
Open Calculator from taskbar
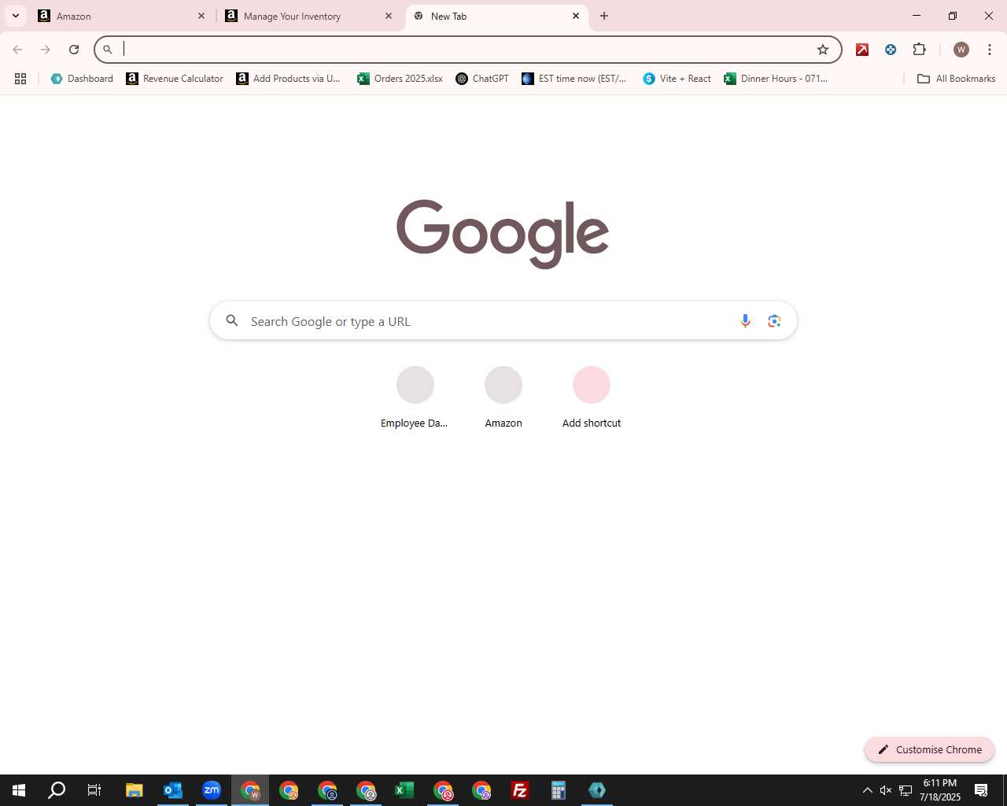click(559, 790)
